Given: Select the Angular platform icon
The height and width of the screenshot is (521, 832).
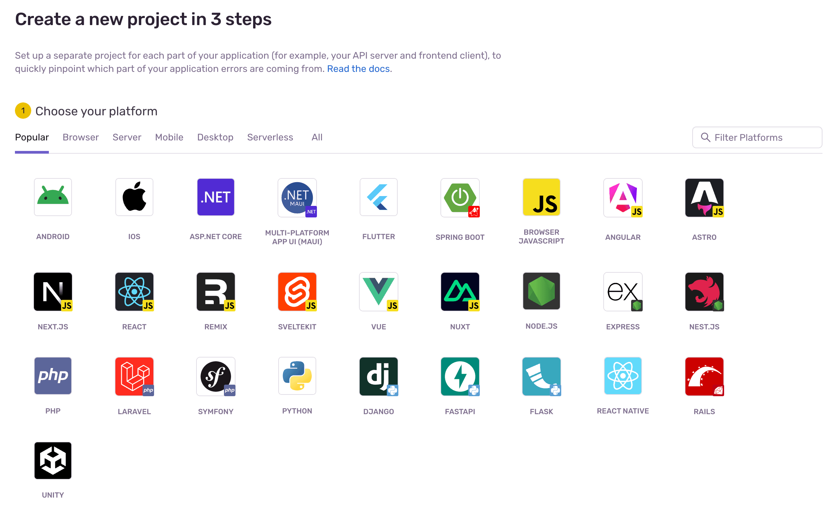Looking at the screenshot, I should coord(623,197).
